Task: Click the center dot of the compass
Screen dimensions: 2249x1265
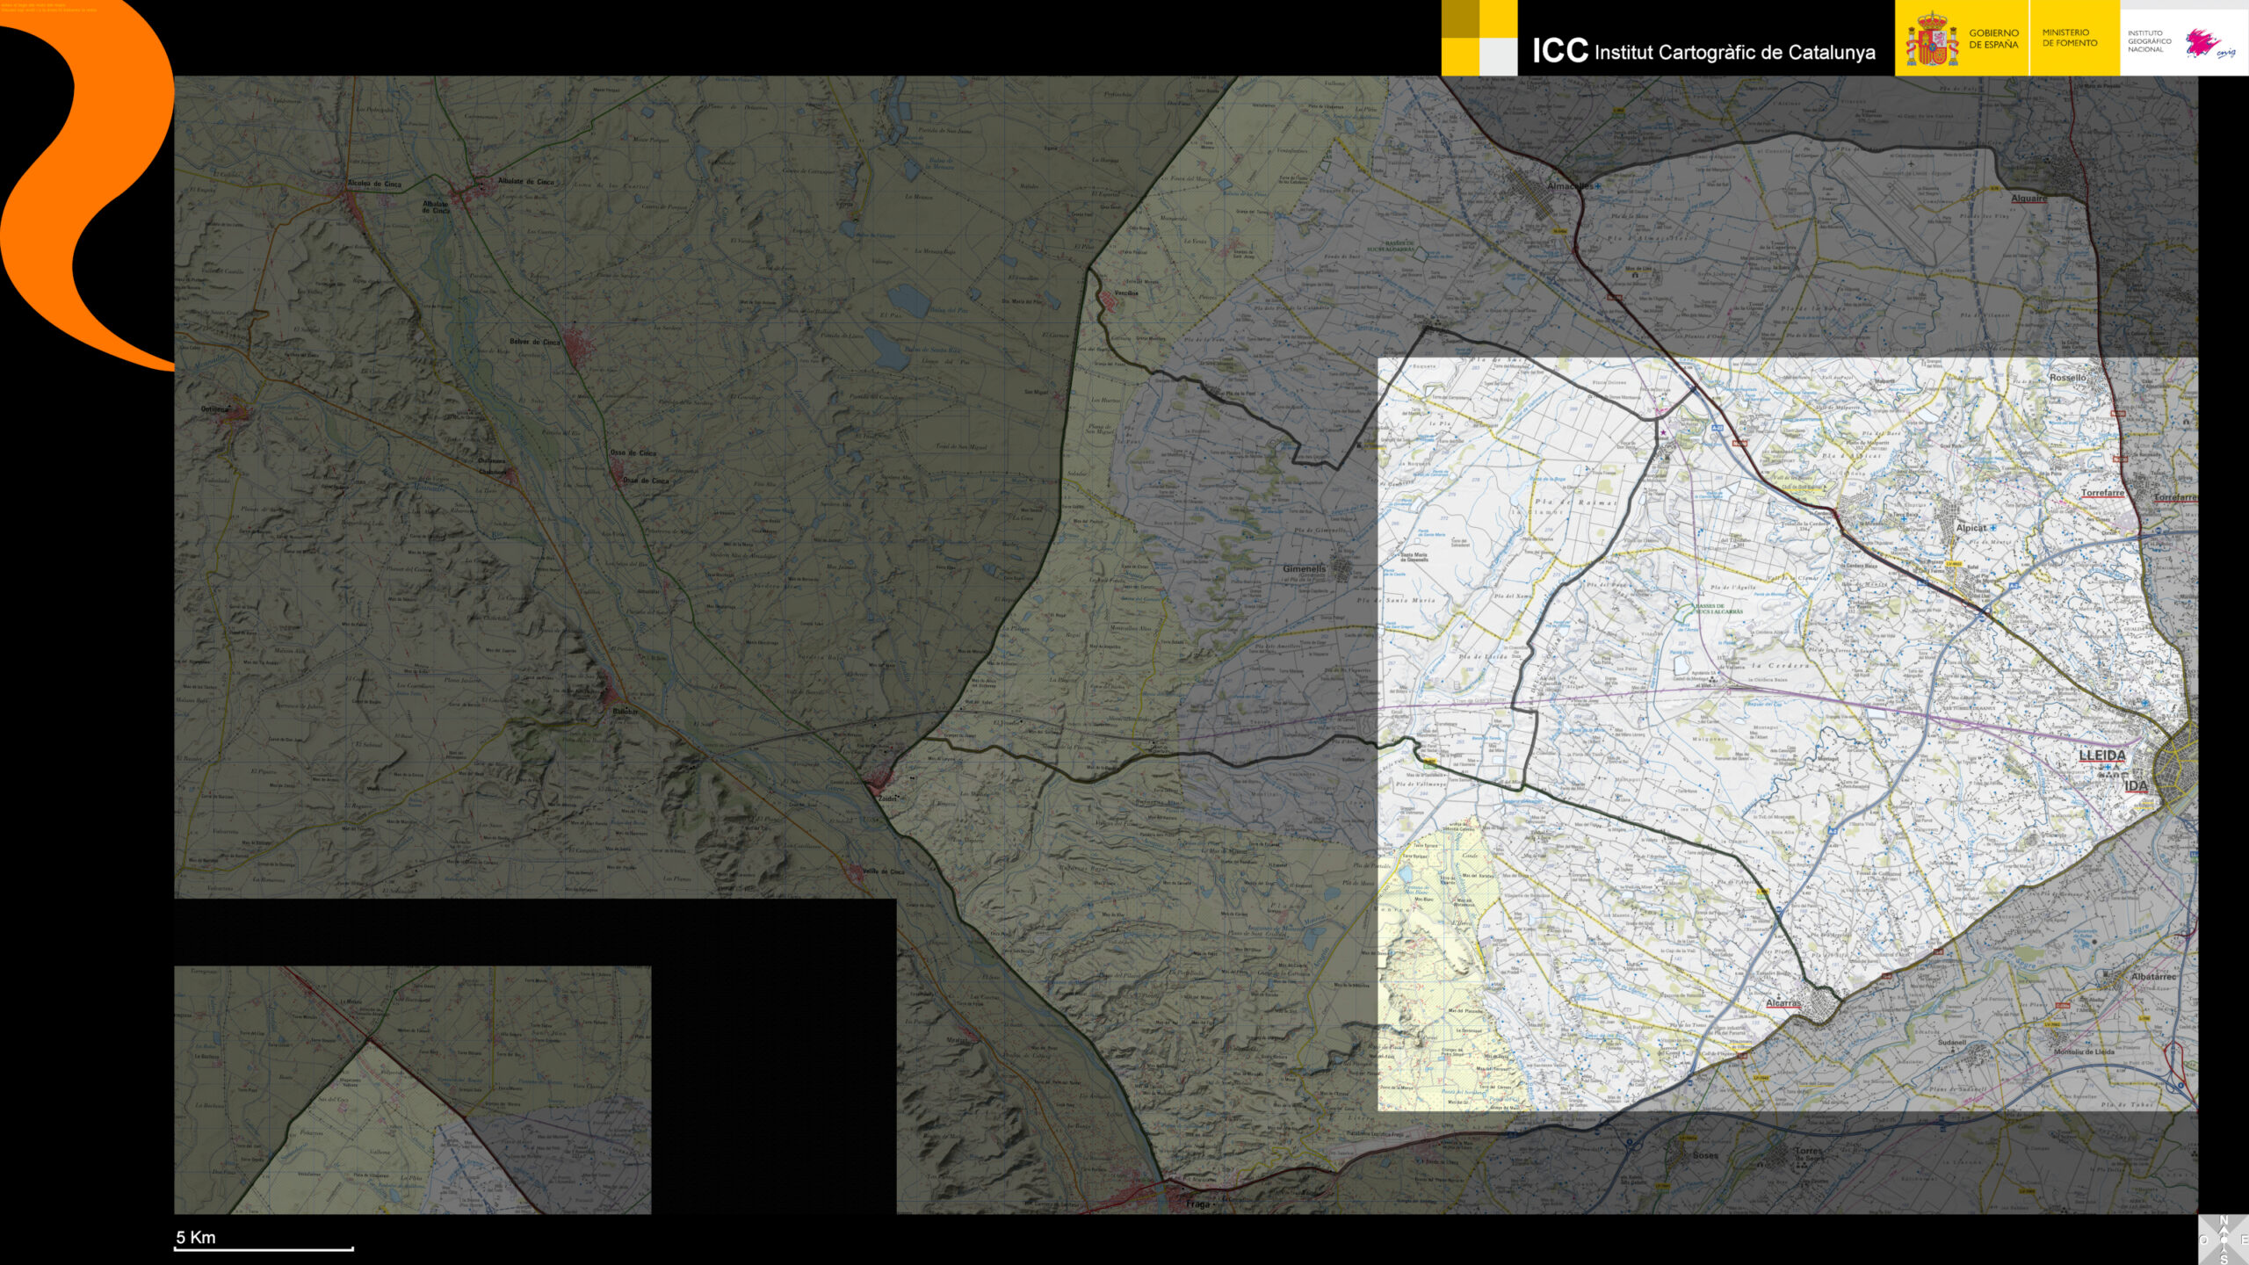Action: [x=2224, y=1240]
